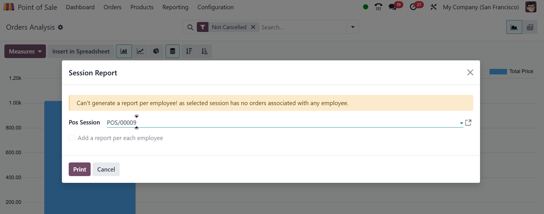Open the Reporting menu
Screen dimensions: 544x214
175,7
